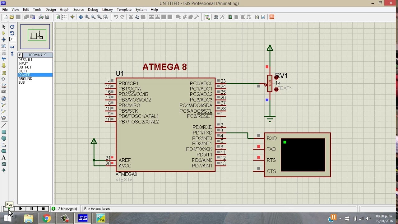
Task: Open the System menu
Action: (x=141, y=10)
